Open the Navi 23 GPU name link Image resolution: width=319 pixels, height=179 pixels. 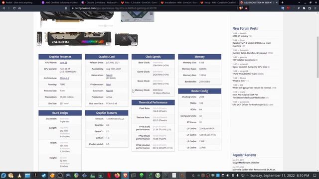(63, 63)
